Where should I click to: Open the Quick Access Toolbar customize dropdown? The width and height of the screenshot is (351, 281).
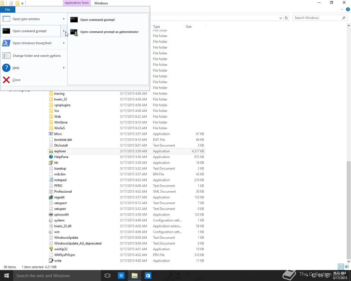(22, 3)
